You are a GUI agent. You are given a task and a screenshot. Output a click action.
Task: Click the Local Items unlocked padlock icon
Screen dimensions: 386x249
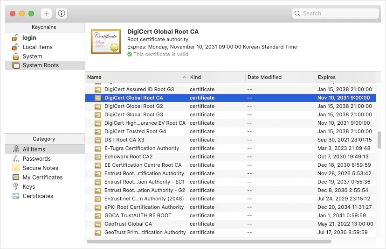pos(15,47)
